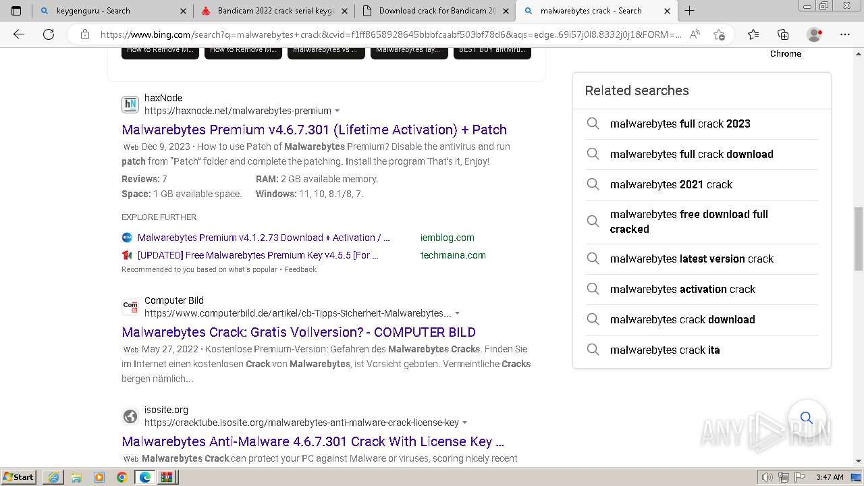
Task: Open Chrome from the taskbar
Action: (x=122, y=477)
